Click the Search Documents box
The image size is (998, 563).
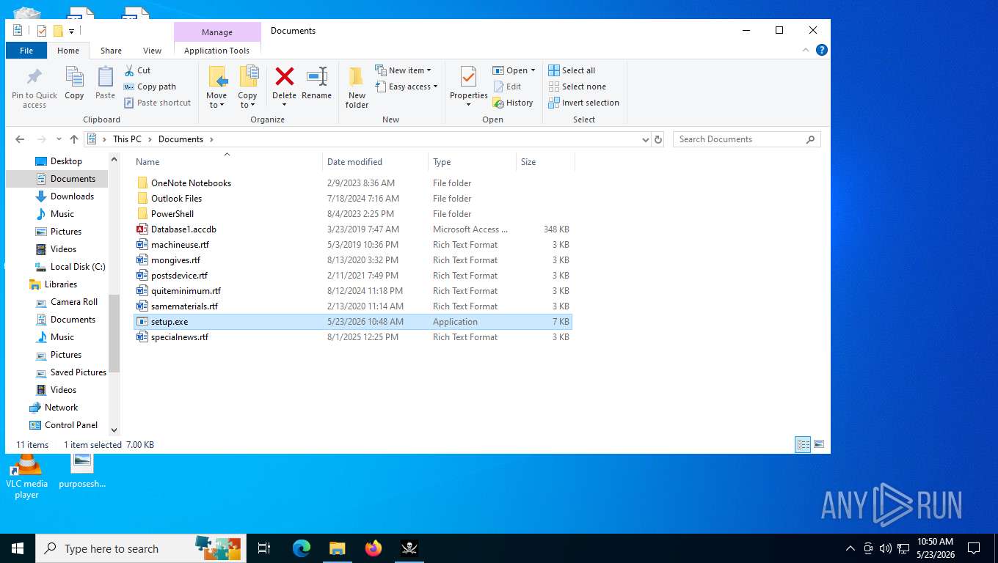click(x=746, y=139)
